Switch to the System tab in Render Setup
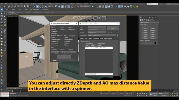Screen dimensions: 179x100 (x=102, y=38)
